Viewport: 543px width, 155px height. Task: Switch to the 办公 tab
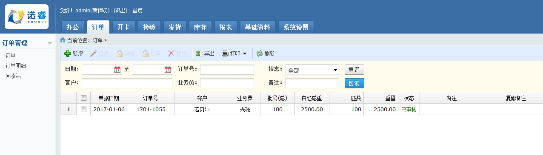[72, 27]
